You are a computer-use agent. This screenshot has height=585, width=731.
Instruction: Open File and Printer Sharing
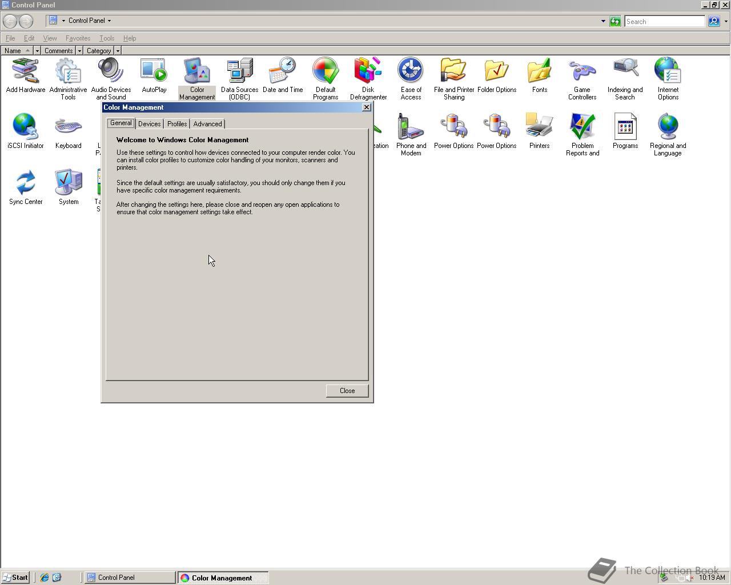point(454,79)
